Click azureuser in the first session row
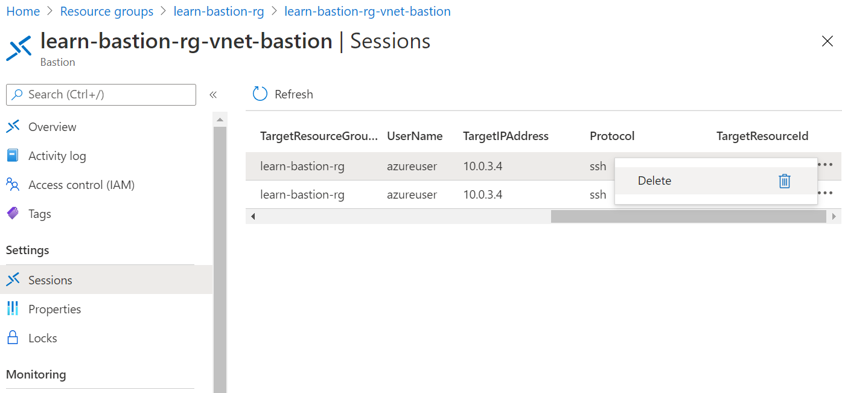 tap(412, 166)
